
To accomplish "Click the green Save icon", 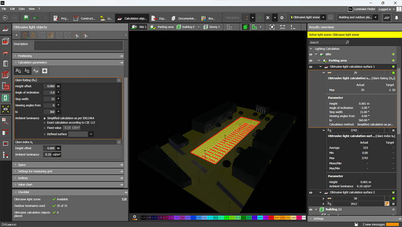I will tap(26, 18).
